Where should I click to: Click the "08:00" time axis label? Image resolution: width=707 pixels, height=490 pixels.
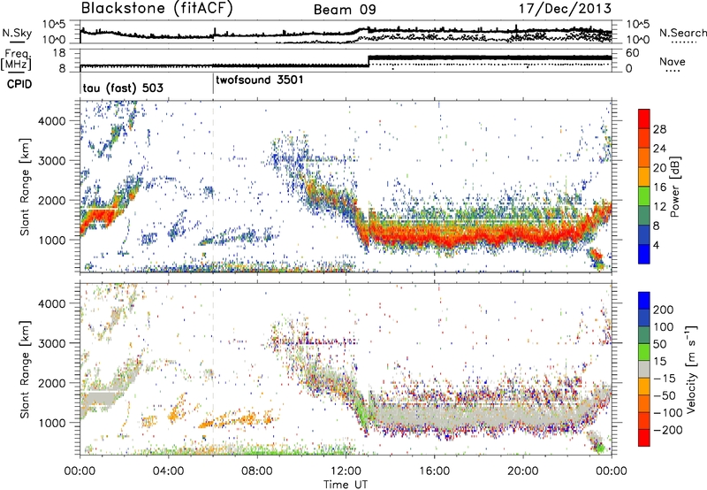pyautogui.click(x=257, y=471)
